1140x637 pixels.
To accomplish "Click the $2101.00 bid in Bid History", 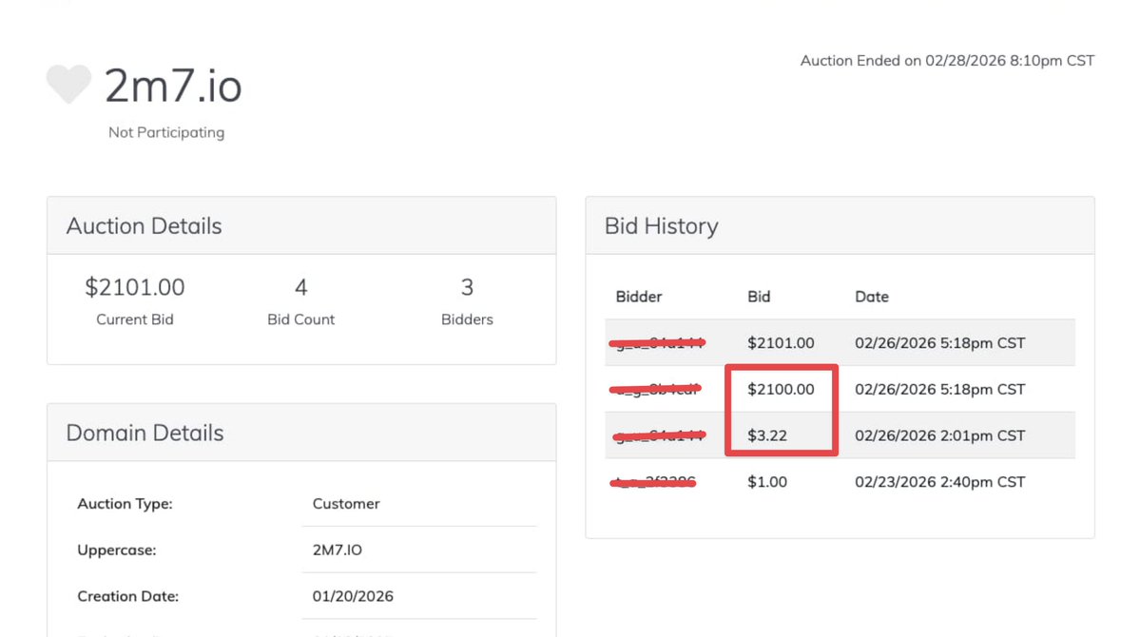I will pos(781,342).
